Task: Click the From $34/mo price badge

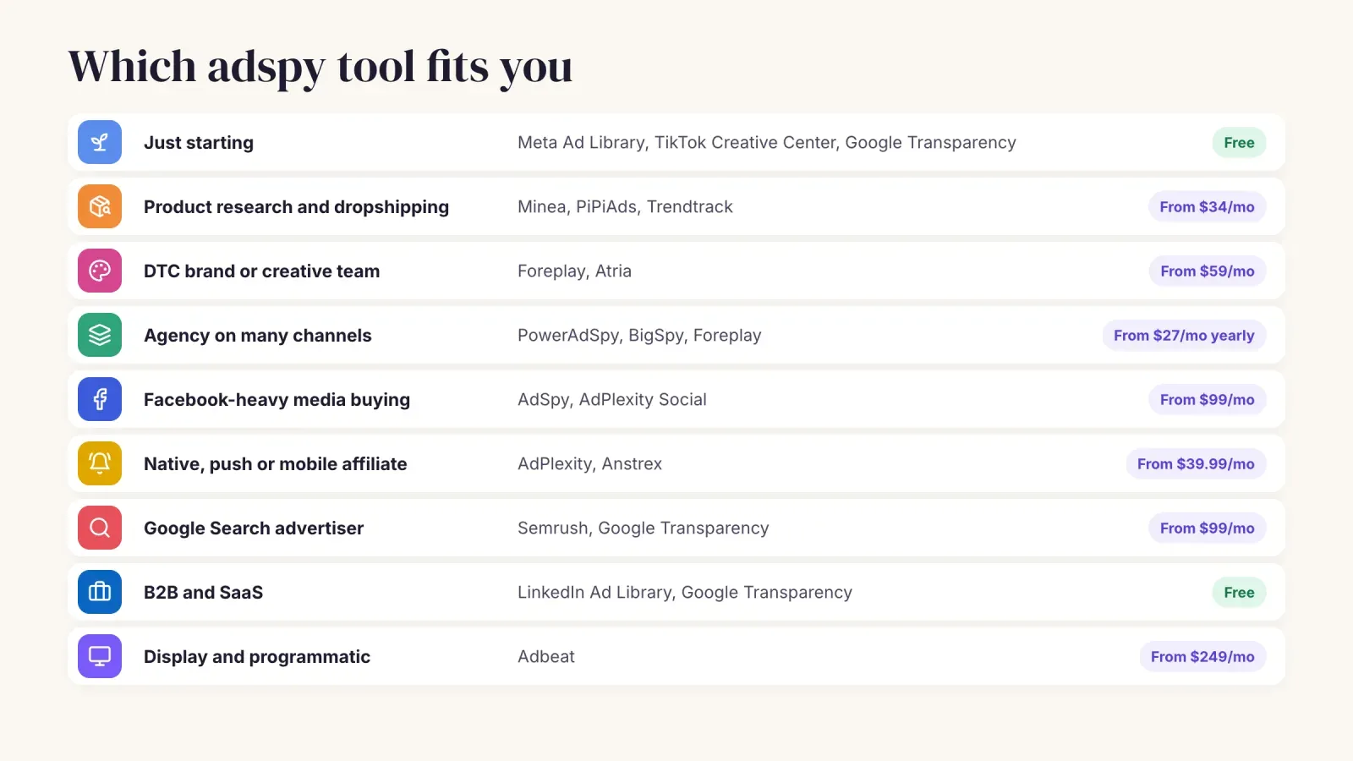Action: pyautogui.click(x=1207, y=207)
